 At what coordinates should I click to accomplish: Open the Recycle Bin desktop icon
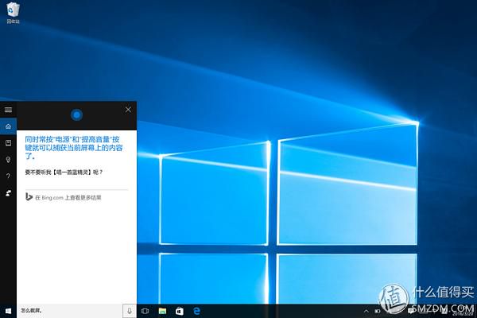click(13, 13)
